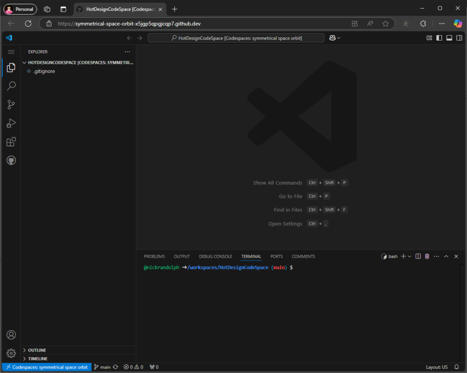Click the Accounts icon near the bottom

point(11,334)
